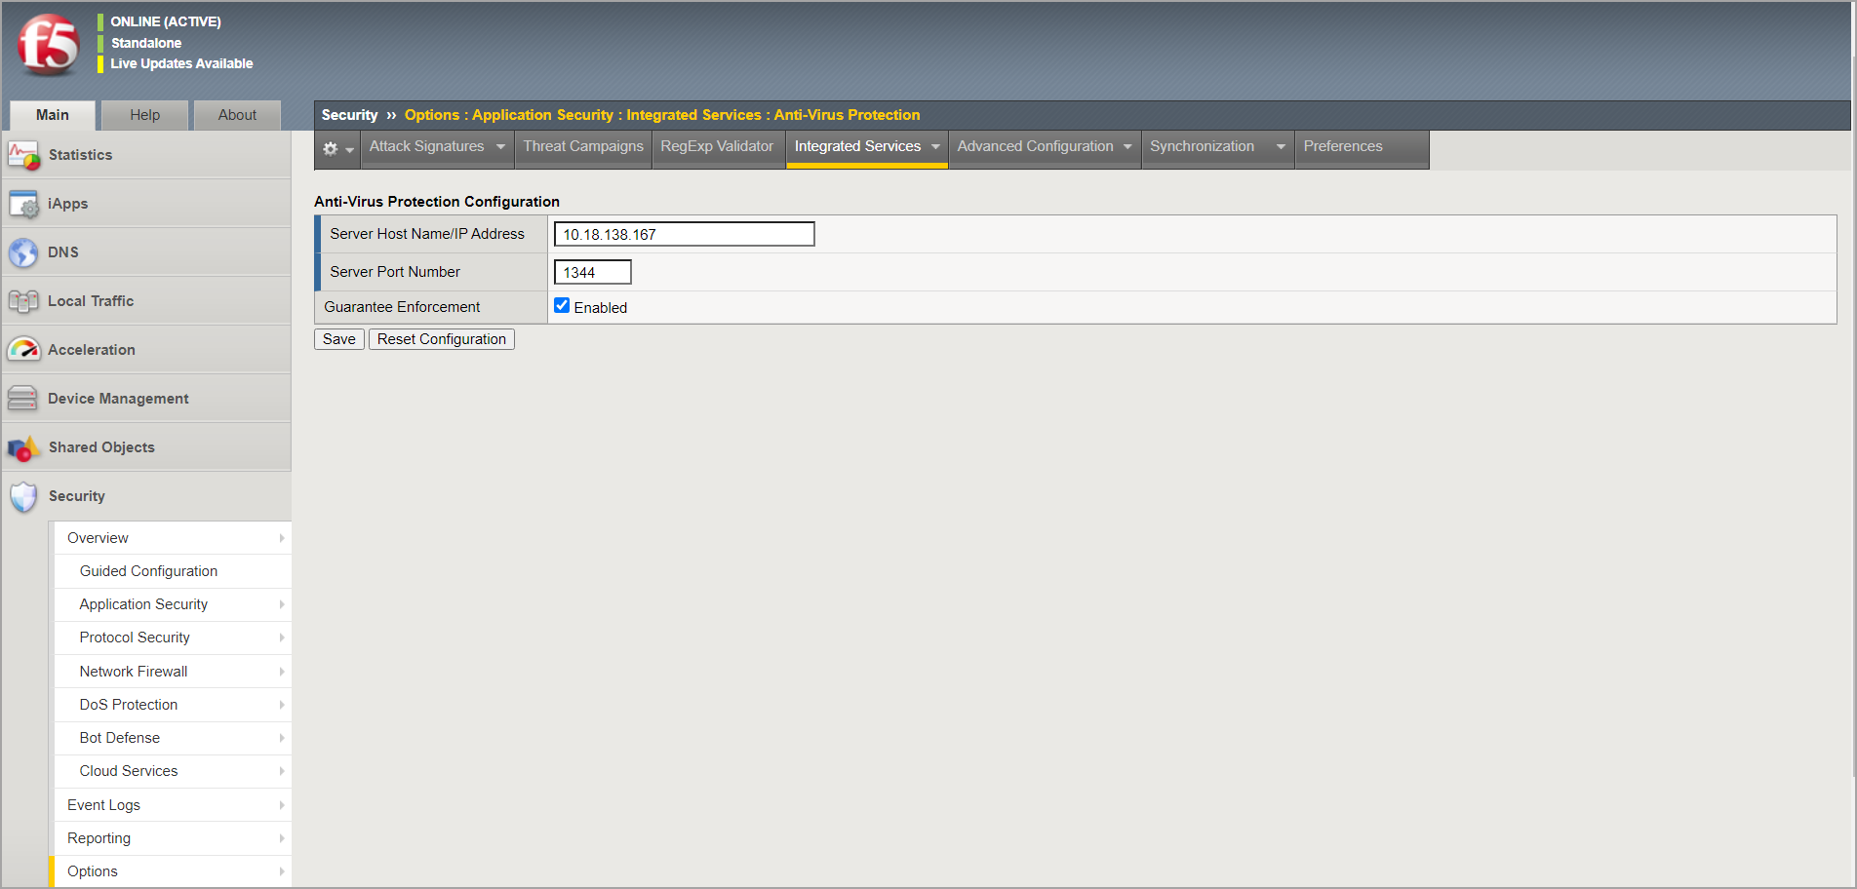Open the gear settings menu in toolbar

[336, 149]
